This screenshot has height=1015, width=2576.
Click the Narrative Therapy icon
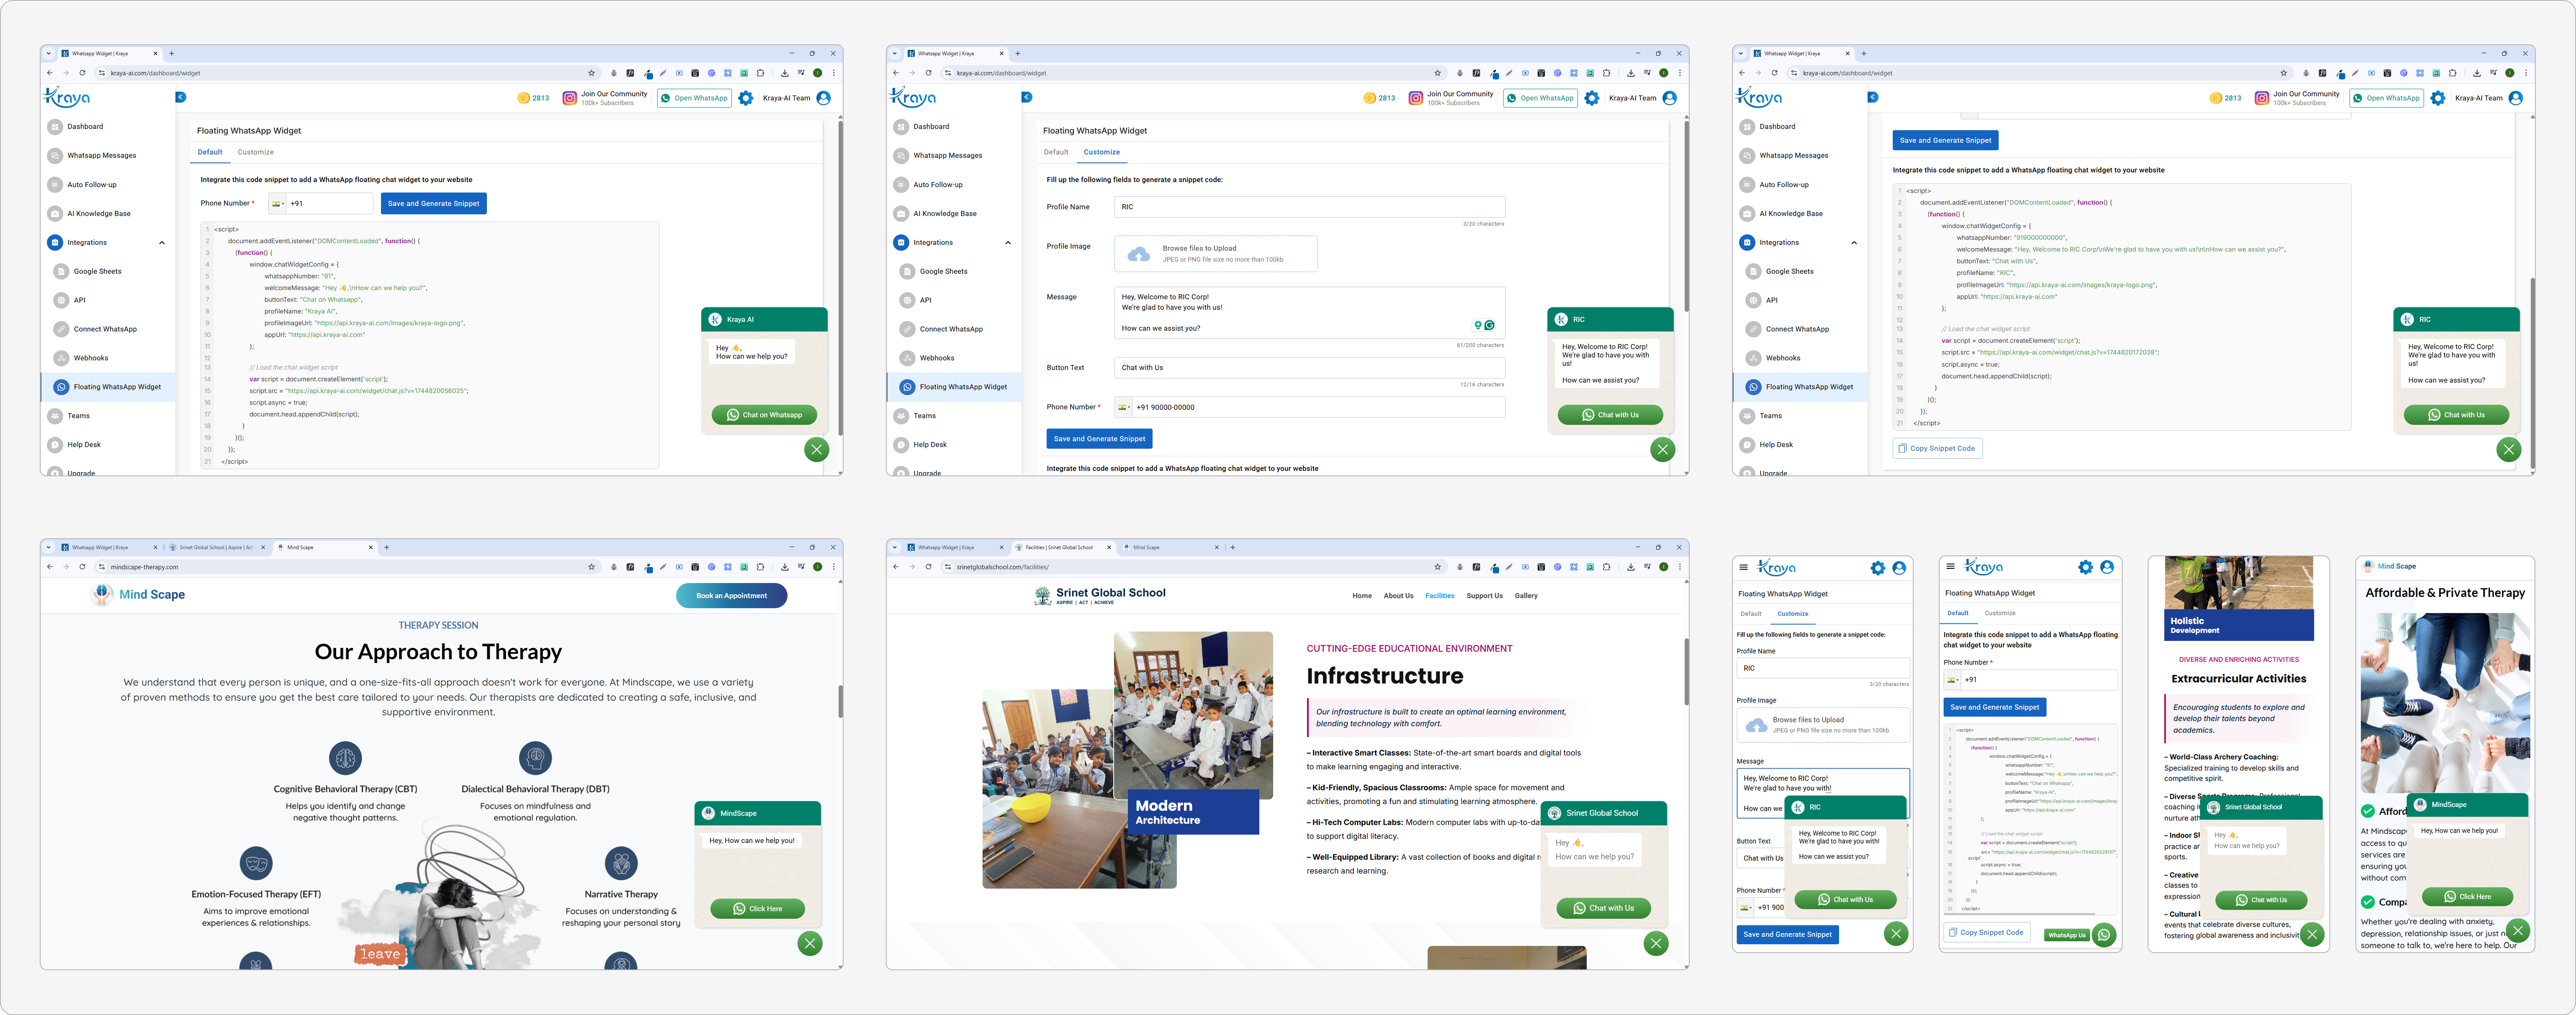pyautogui.click(x=621, y=863)
